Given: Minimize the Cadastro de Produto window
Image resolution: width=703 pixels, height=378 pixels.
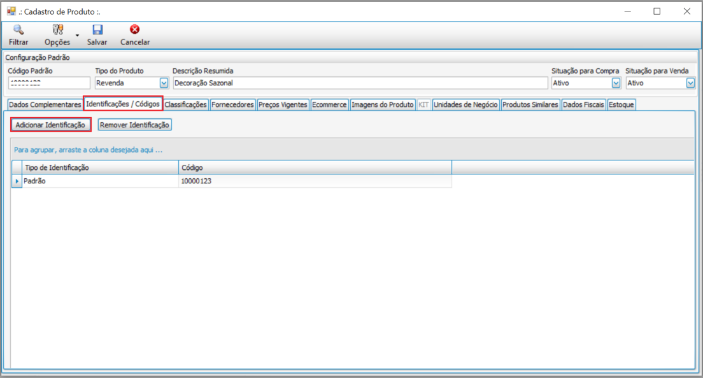Looking at the screenshot, I should point(628,11).
